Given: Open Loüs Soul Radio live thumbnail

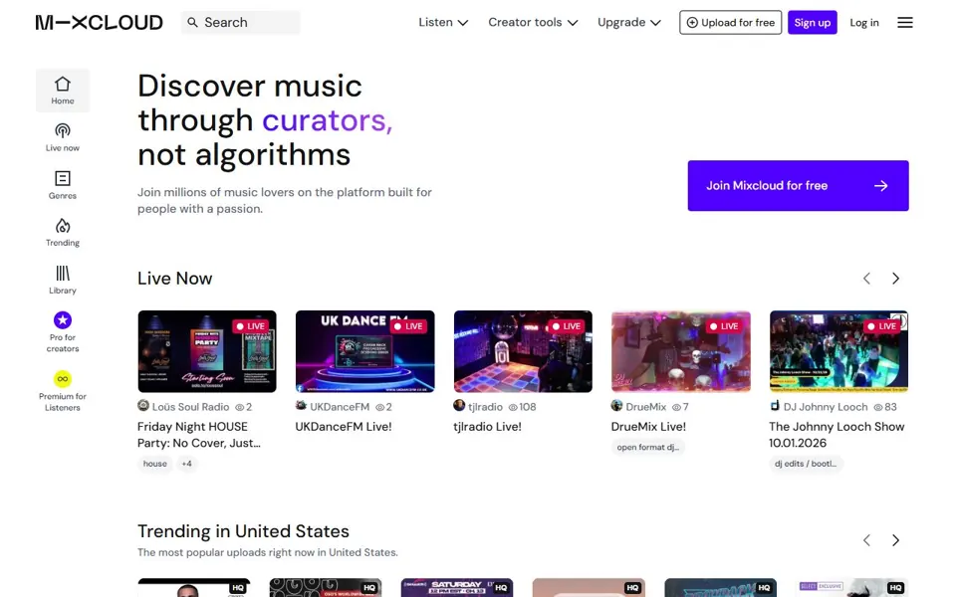Looking at the screenshot, I should click(207, 351).
